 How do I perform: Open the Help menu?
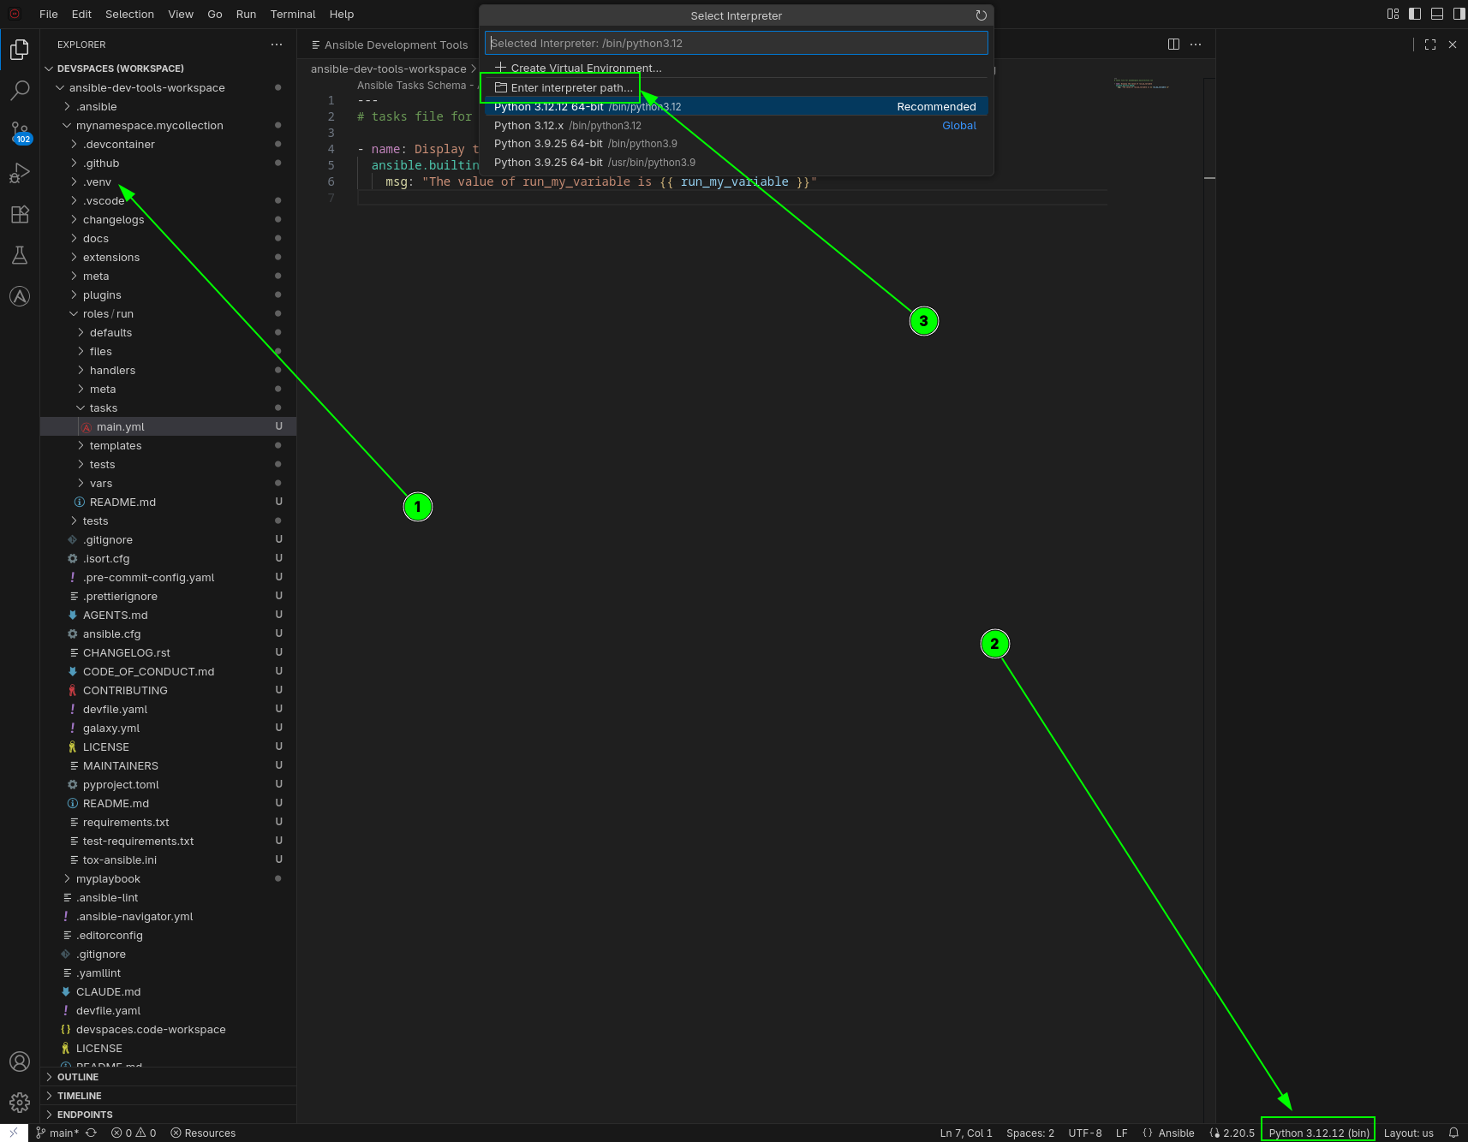click(x=342, y=14)
